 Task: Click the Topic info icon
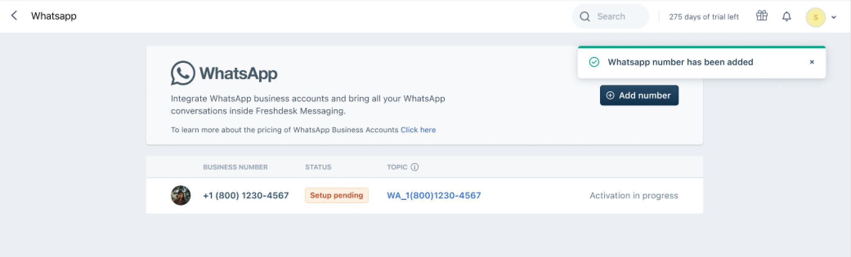click(x=414, y=167)
